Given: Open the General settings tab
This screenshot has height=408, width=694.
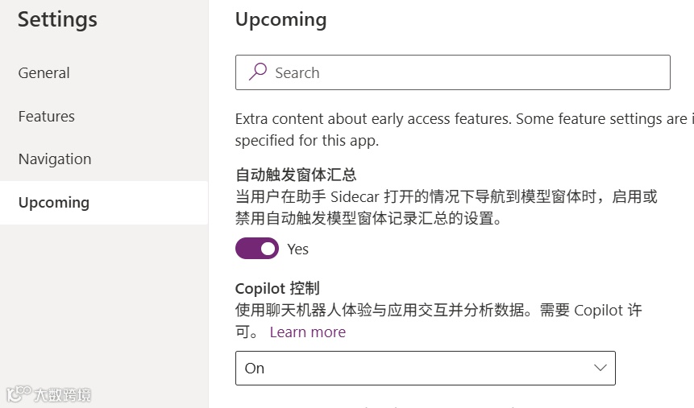Looking at the screenshot, I should point(44,73).
